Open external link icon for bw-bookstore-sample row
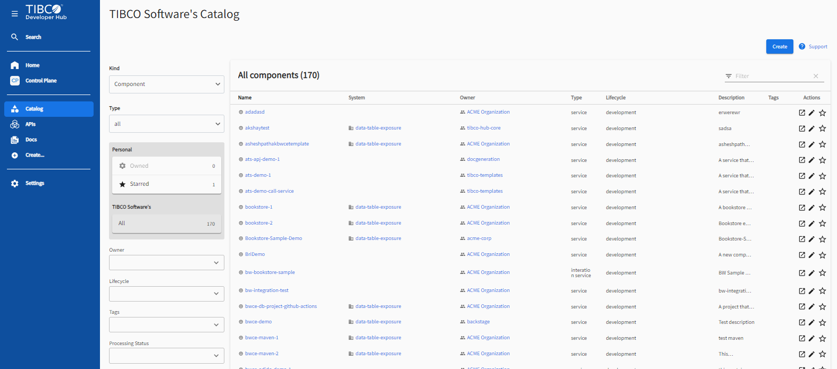This screenshot has width=837, height=369. pyautogui.click(x=802, y=273)
